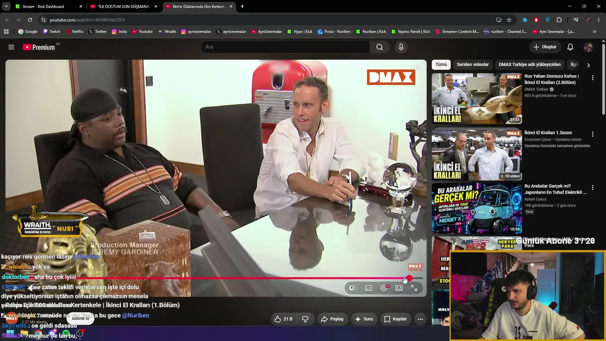Click the Soru ask button
Screen dimensions: 606x341
(364, 319)
